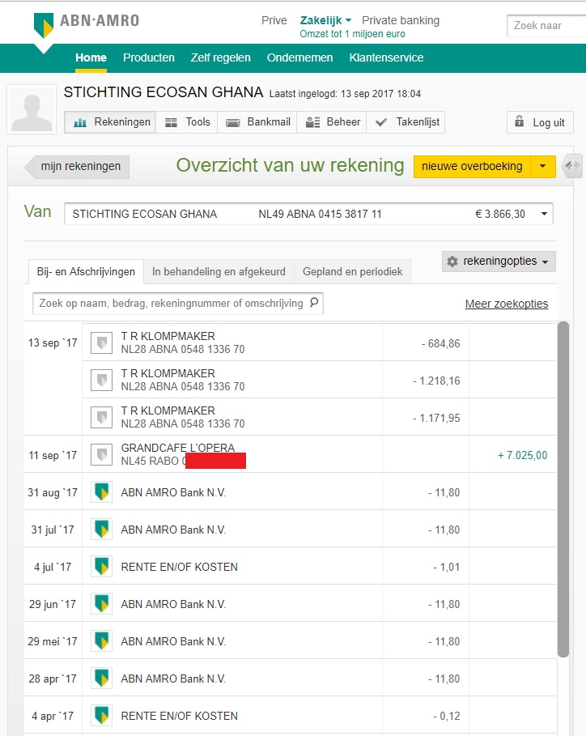
Task: Open the rekeningopties dropdown menu
Action: coord(499,262)
